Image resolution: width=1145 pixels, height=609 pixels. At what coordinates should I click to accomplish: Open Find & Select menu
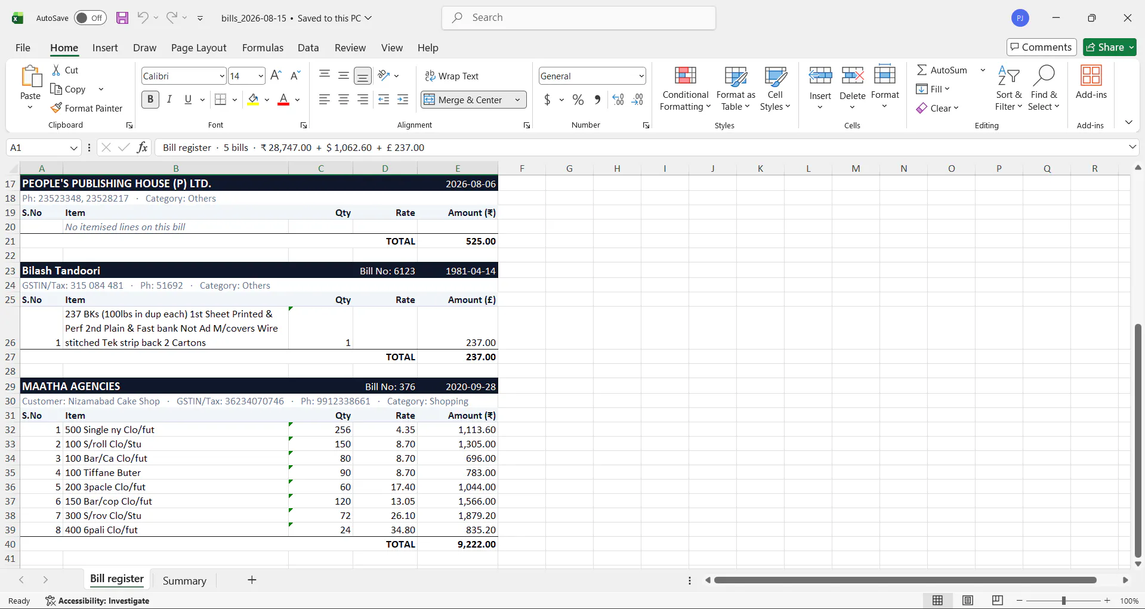[1044, 88]
